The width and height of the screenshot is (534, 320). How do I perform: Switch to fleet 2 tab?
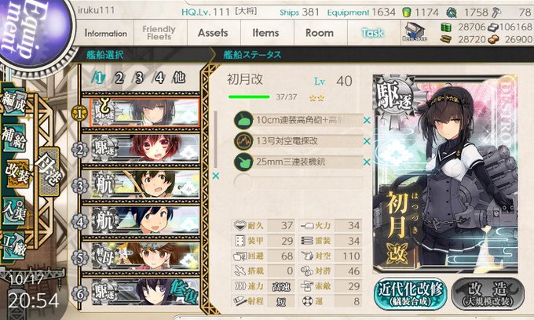click(x=119, y=78)
